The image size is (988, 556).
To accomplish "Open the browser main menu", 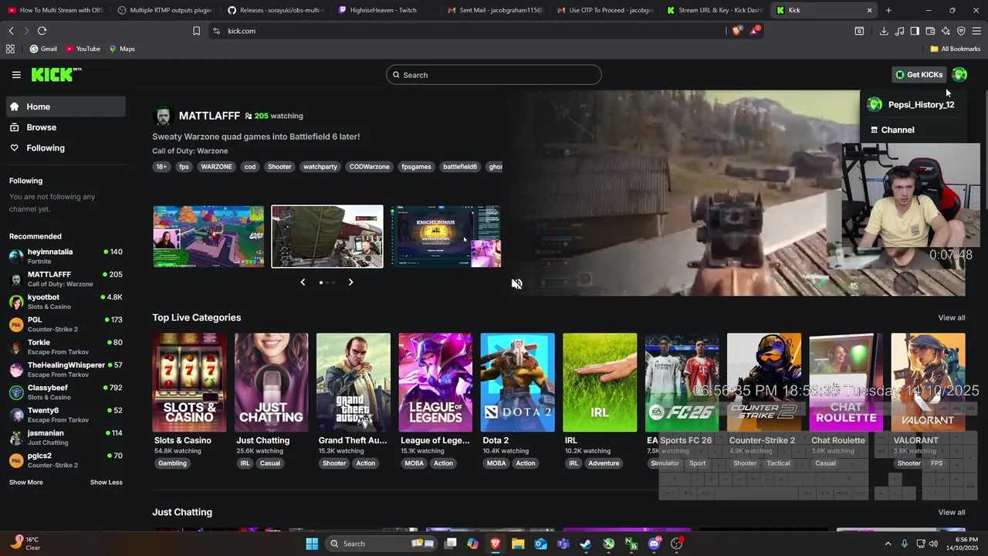I will pos(976,31).
